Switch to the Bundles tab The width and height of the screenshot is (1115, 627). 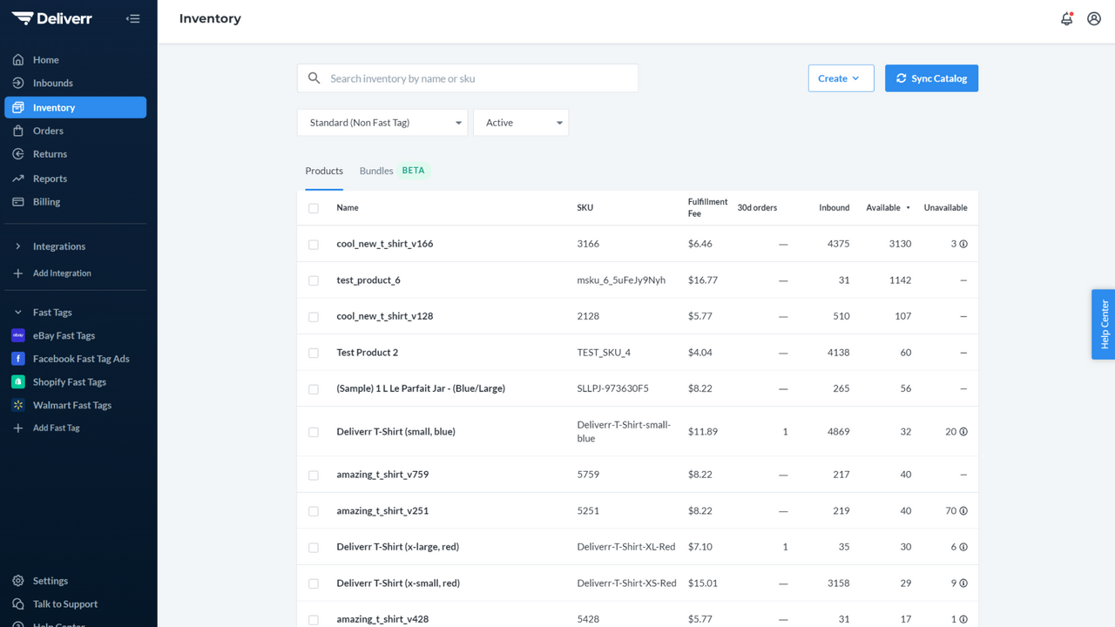coord(375,171)
